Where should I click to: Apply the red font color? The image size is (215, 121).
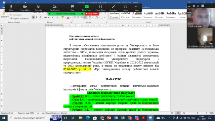[68, 17]
